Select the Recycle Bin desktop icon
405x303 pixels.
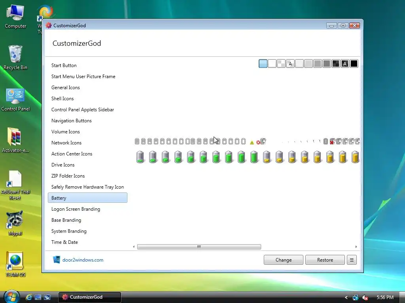15,58
